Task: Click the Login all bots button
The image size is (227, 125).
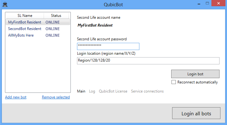Action: click(x=196, y=113)
